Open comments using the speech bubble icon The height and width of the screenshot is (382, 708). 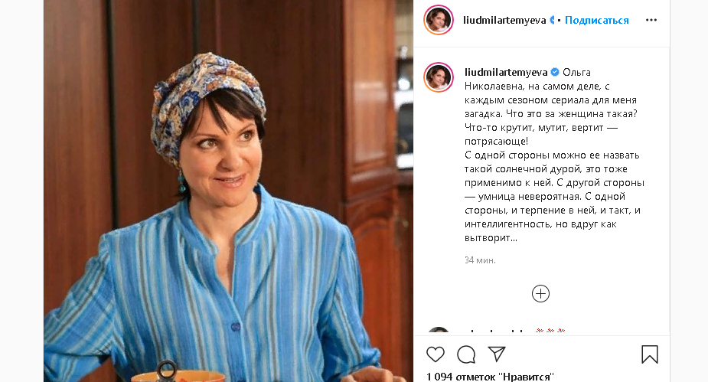[466, 354]
